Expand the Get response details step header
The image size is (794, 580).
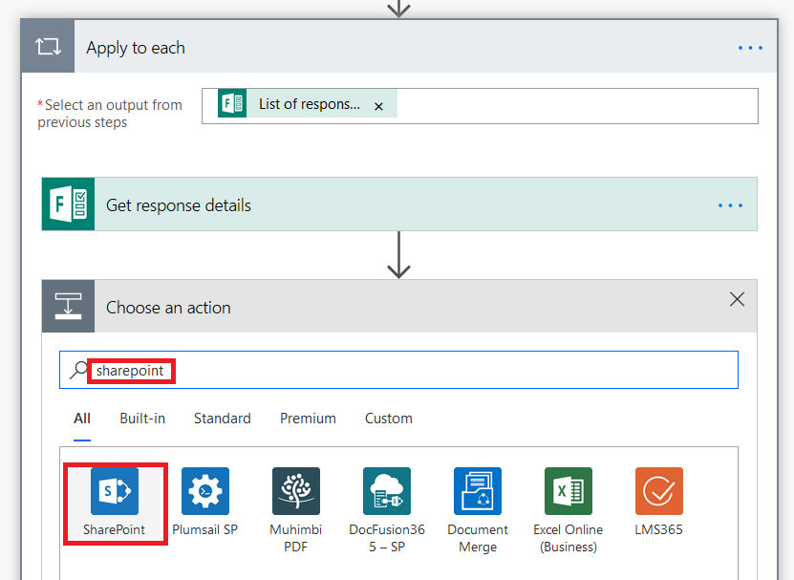click(399, 204)
